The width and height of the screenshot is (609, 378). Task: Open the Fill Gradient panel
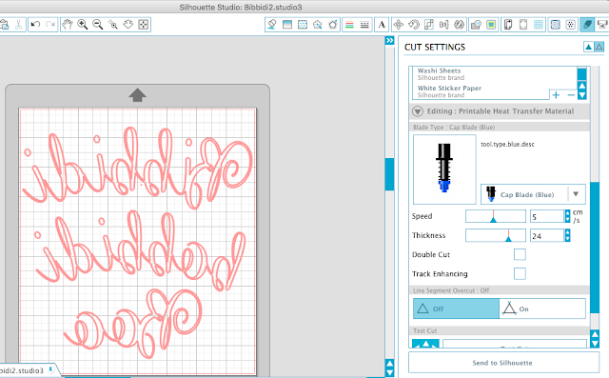[x=287, y=25]
